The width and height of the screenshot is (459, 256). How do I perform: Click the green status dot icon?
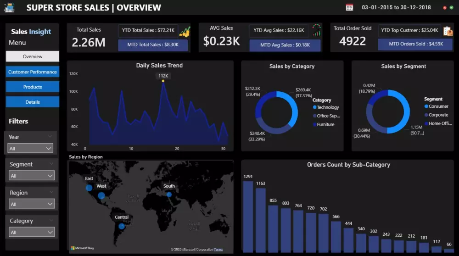451,8
